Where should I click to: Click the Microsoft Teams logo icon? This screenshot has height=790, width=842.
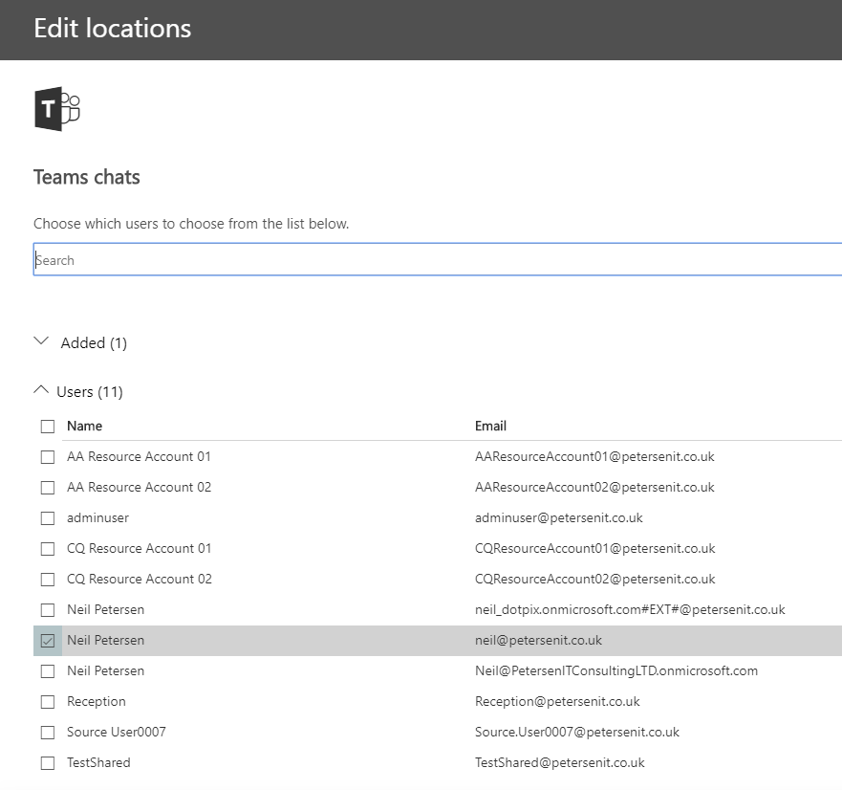pos(57,109)
